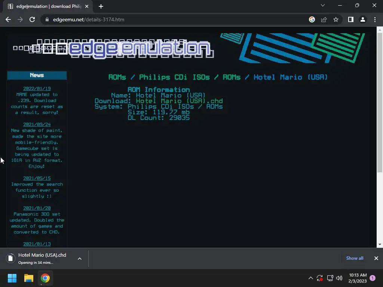Click scrollbar down arrow
Screen dimensions: 383x287
[380, 244]
